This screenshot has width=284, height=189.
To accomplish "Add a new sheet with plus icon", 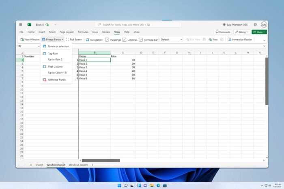I will pyautogui.click(x=93, y=165).
